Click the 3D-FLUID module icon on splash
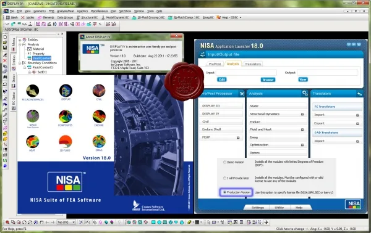This screenshot has width=371, height=233. [x=66, y=142]
